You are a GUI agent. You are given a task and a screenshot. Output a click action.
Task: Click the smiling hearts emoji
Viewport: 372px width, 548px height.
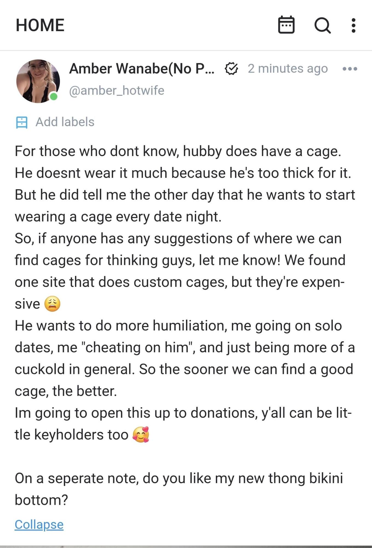[x=141, y=435]
